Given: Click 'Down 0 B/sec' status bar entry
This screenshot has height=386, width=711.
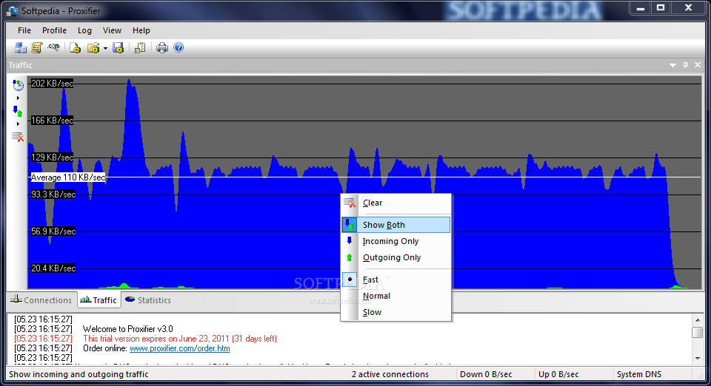Looking at the screenshot, I should coord(486,374).
